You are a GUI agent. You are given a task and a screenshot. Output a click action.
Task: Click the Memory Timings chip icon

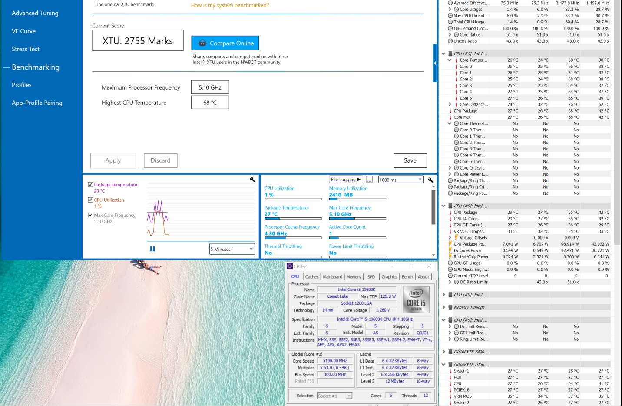tap(450, 307)
